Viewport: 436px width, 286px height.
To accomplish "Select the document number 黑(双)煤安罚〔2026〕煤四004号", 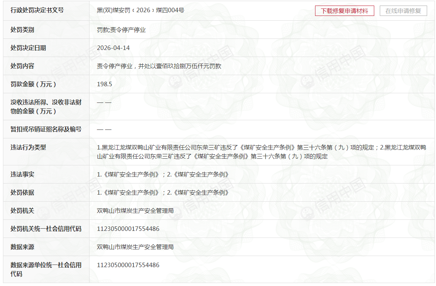I will pos(141,10).
